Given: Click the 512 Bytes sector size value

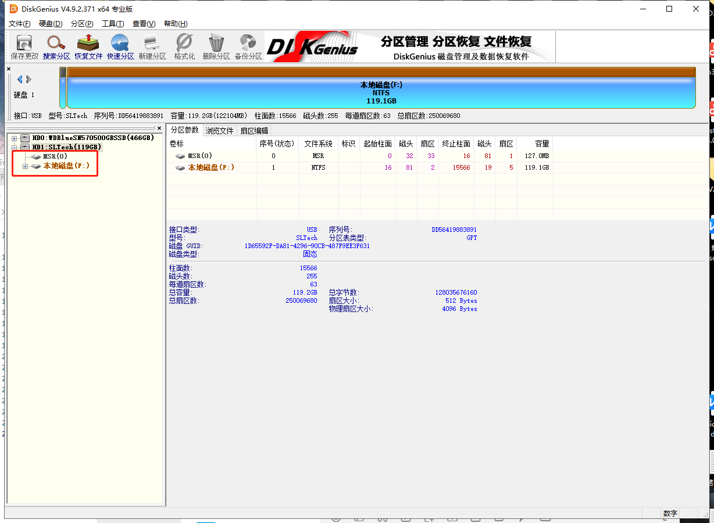Looking at the screenshot, I should [461, 300].
